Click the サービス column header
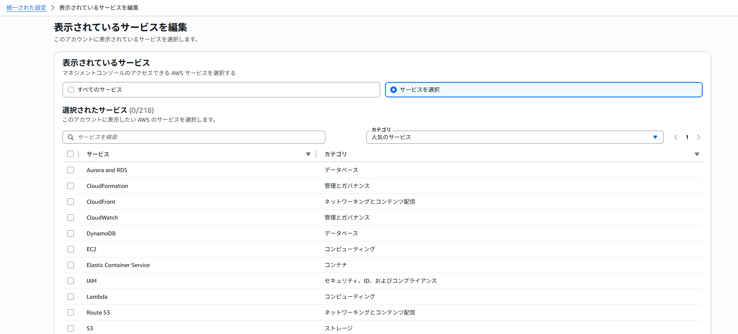 tap(98, 154)
